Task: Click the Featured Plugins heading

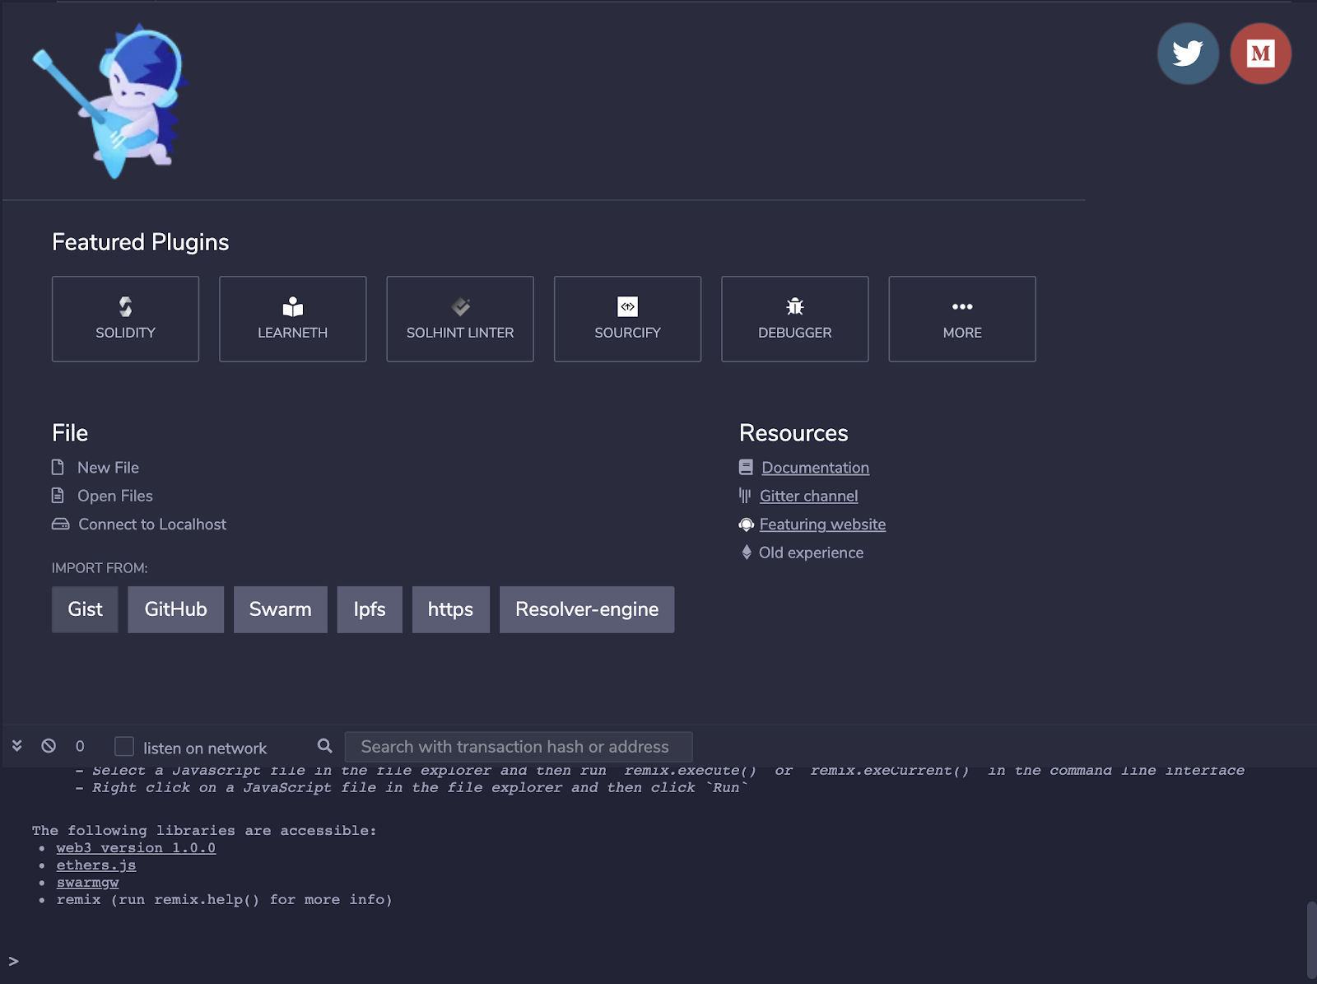Action: tap(141, 242)
